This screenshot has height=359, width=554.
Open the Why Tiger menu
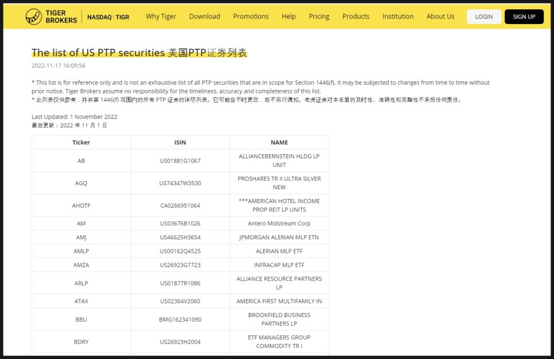(161, 17)
